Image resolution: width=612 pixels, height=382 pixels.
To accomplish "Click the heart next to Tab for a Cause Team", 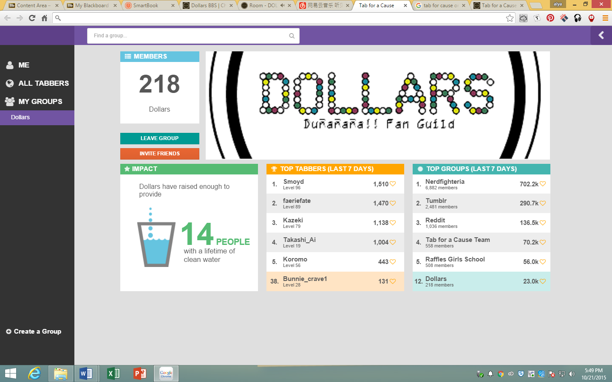I will click(543, 242).
